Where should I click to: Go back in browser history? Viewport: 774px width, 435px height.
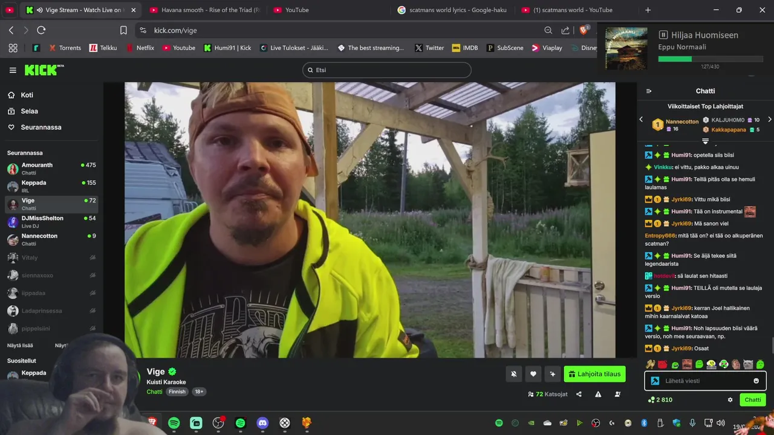point(11,30)
